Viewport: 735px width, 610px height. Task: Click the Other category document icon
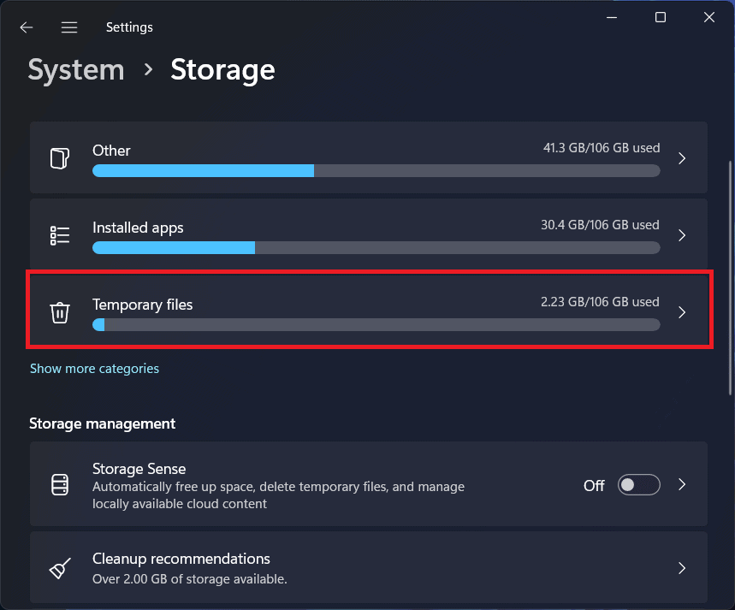[x=59, y=158]
